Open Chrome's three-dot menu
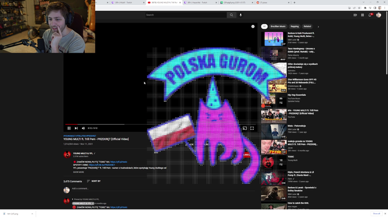This screenshot has width=388, height=218. [384, 8]
